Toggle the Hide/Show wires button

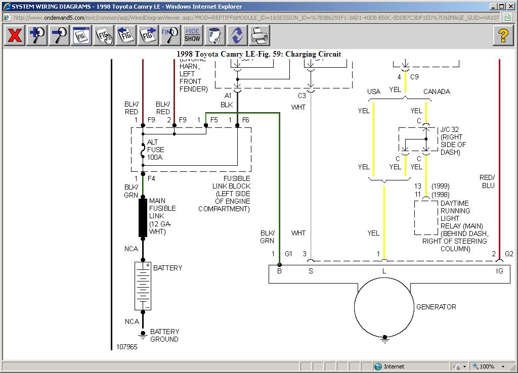coord(192,35)
